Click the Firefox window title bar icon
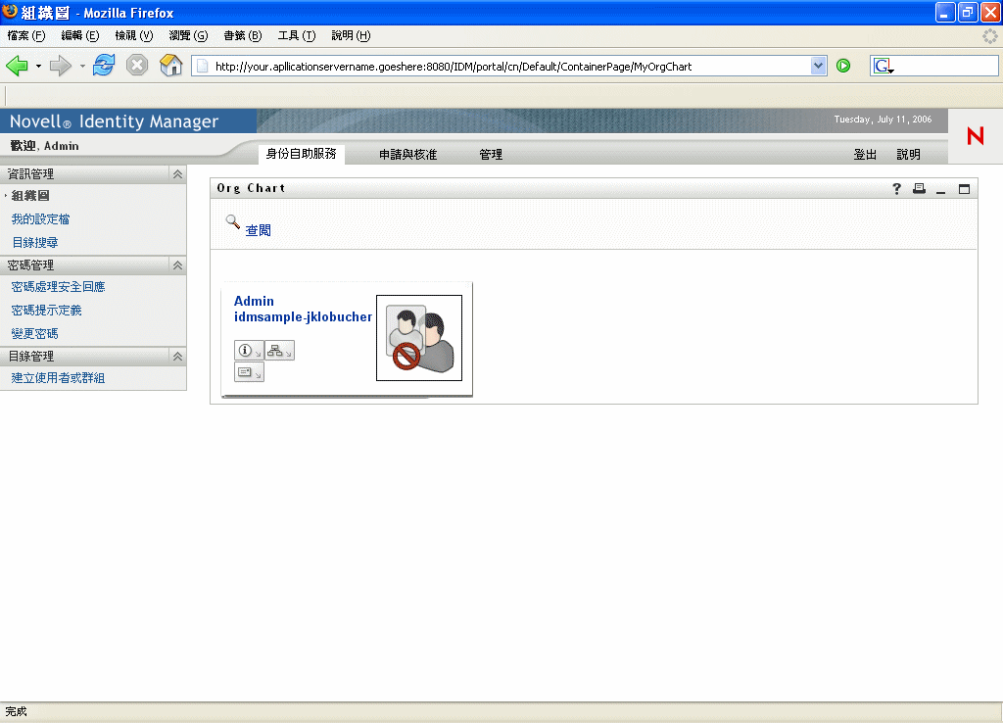Viewport: 1003px width, 723px height. click(x=10, y=12)
